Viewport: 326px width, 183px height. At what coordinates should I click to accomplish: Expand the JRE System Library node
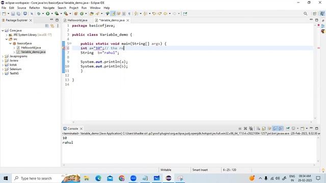point(7,35)
